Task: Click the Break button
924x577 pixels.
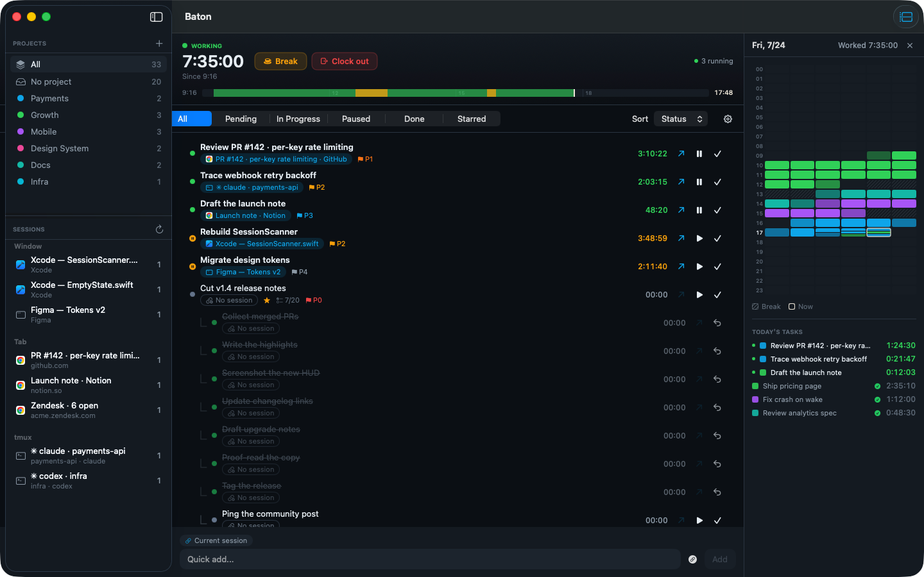Action: click(x=280, y=61)
